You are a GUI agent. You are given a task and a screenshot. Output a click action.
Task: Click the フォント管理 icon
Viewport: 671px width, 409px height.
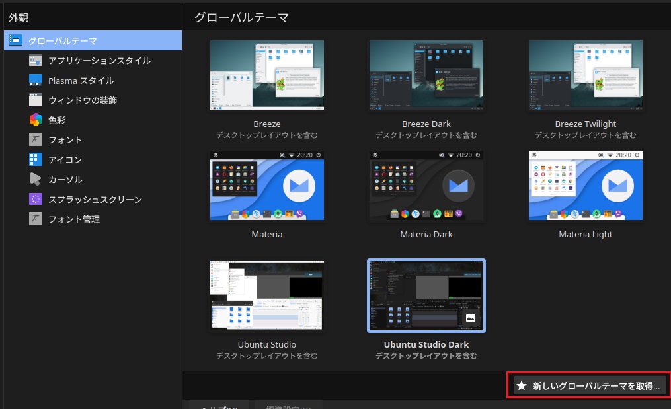[x=36, y=219]
